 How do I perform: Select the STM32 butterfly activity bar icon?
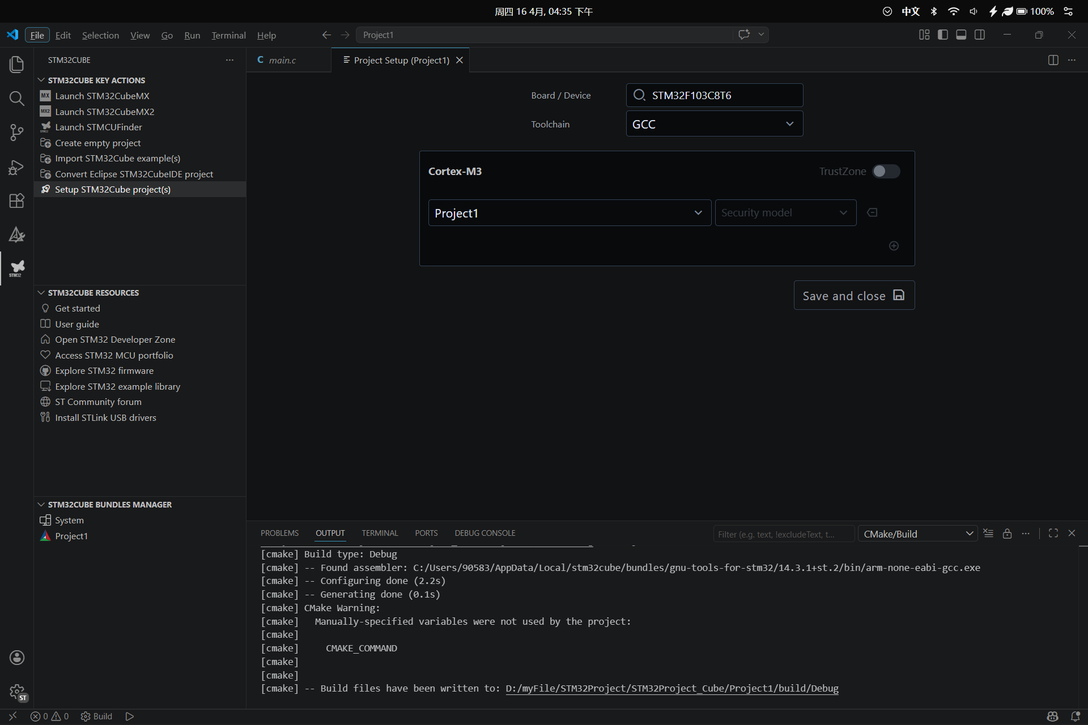pyautogui.click(x=16, y=268)
